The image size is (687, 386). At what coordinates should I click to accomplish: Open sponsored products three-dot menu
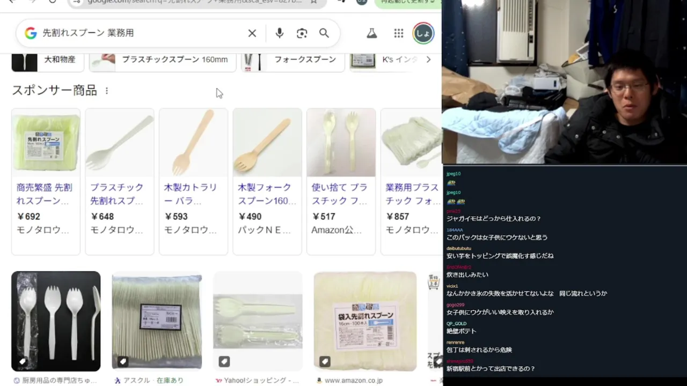click(x=106, y=91)
